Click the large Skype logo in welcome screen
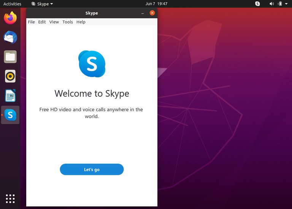Image resolution: width=292 pixels, height=209 pixels. click(92, 64)
